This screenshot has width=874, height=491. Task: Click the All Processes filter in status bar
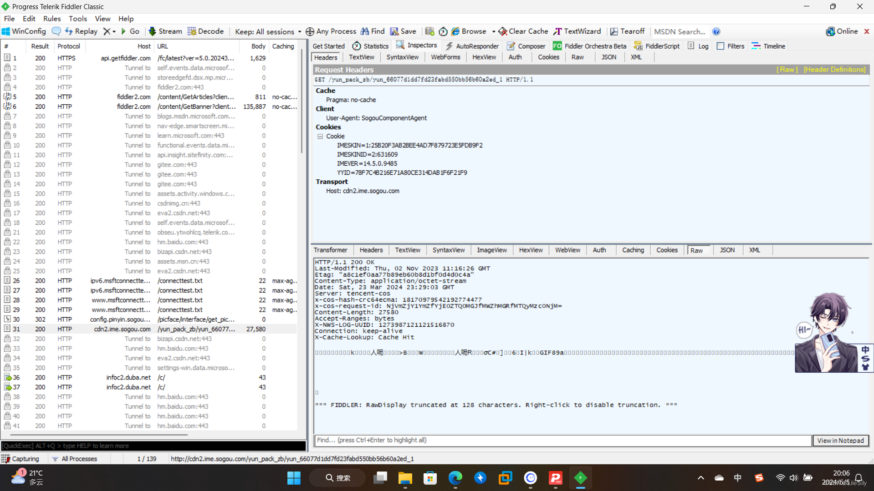pyautogui.click(x=75, y=459)
